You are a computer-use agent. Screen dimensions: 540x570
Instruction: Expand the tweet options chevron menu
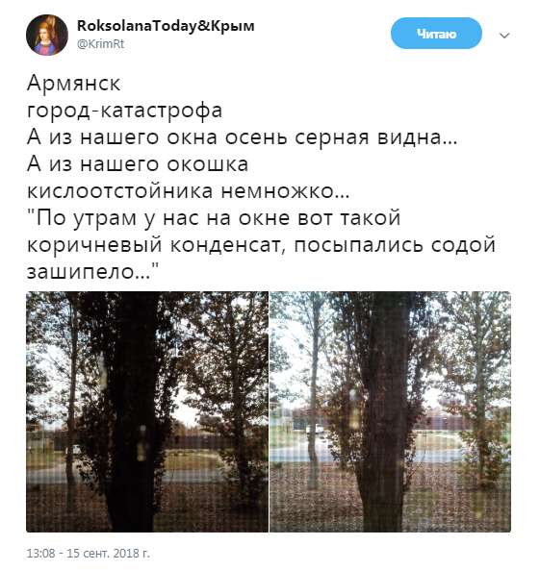[x=504, y=36]
